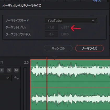Click the track 2.0 channel format label
The width and height of the screenshot is (110, 110).
click(26, 62)
